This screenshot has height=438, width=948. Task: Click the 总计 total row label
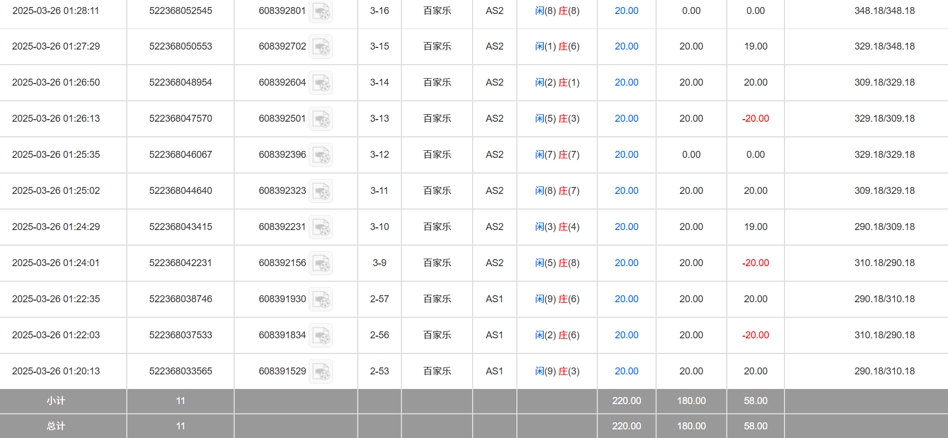tap(56, 426)
